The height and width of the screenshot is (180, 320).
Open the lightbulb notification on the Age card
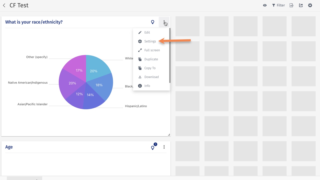(153, 148)
